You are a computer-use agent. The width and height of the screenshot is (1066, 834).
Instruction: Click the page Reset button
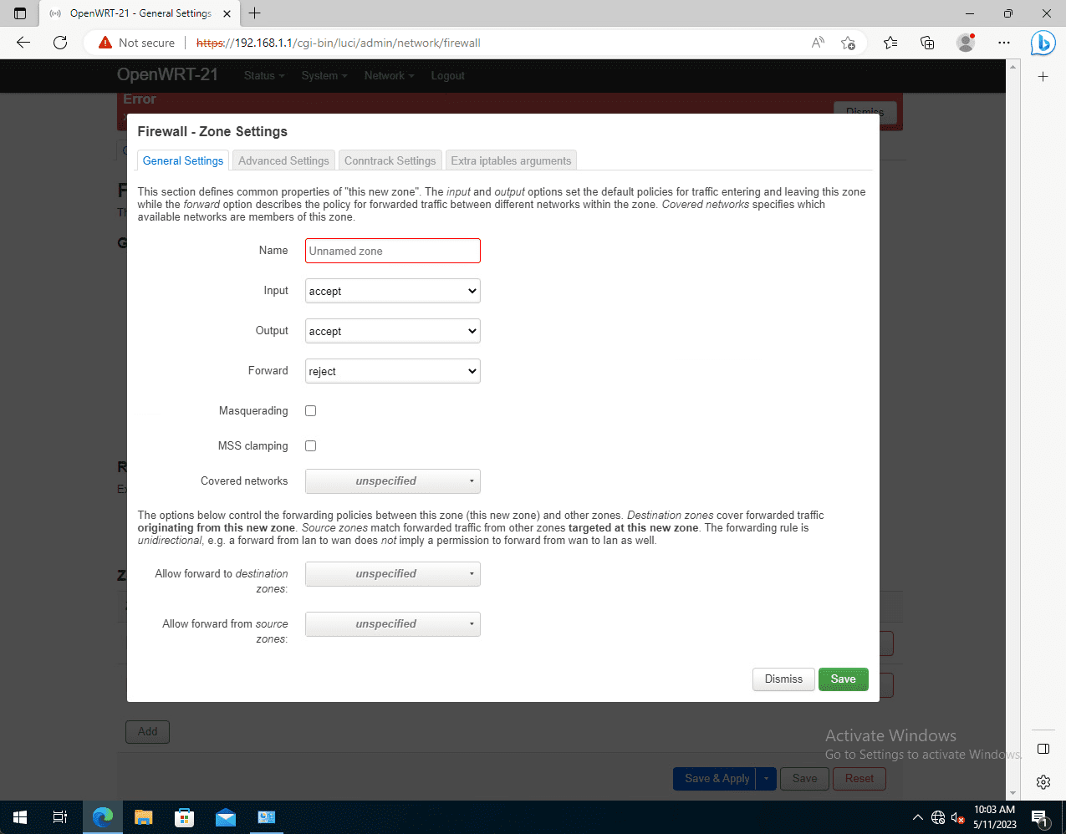click(859, 779)
